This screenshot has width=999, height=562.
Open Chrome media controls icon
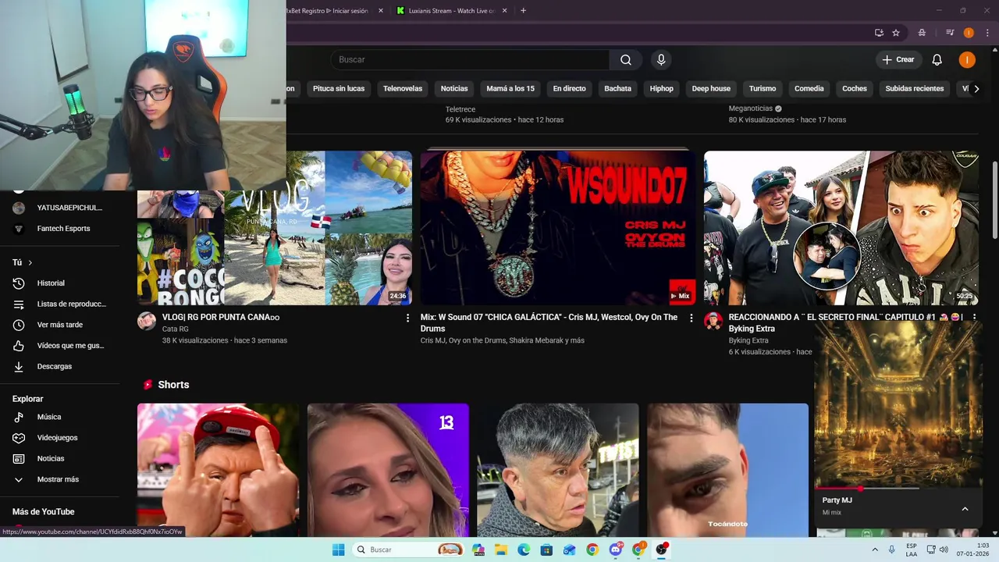(x=950, y=33)
